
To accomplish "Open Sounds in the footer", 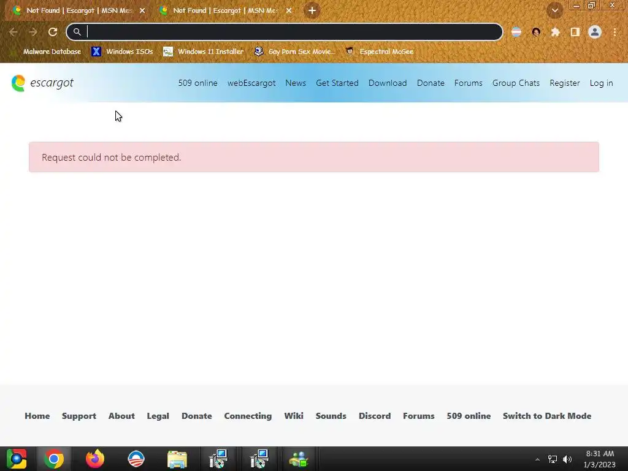I will coord(331,416).
